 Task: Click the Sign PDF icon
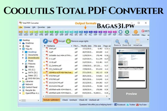pos(45,41)
